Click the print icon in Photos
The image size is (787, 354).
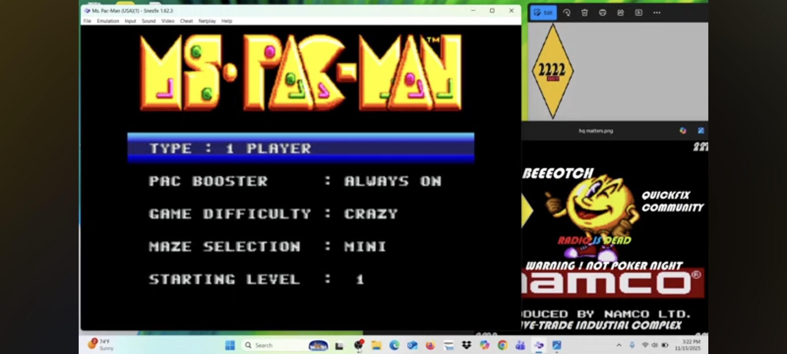[x=602, y=13]
